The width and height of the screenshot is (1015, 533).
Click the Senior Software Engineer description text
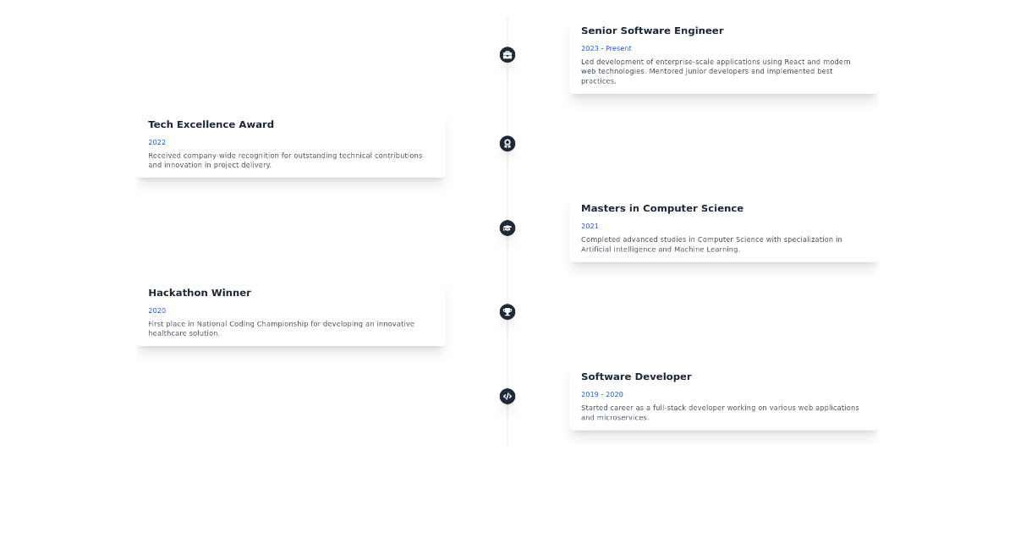(716, 71)
